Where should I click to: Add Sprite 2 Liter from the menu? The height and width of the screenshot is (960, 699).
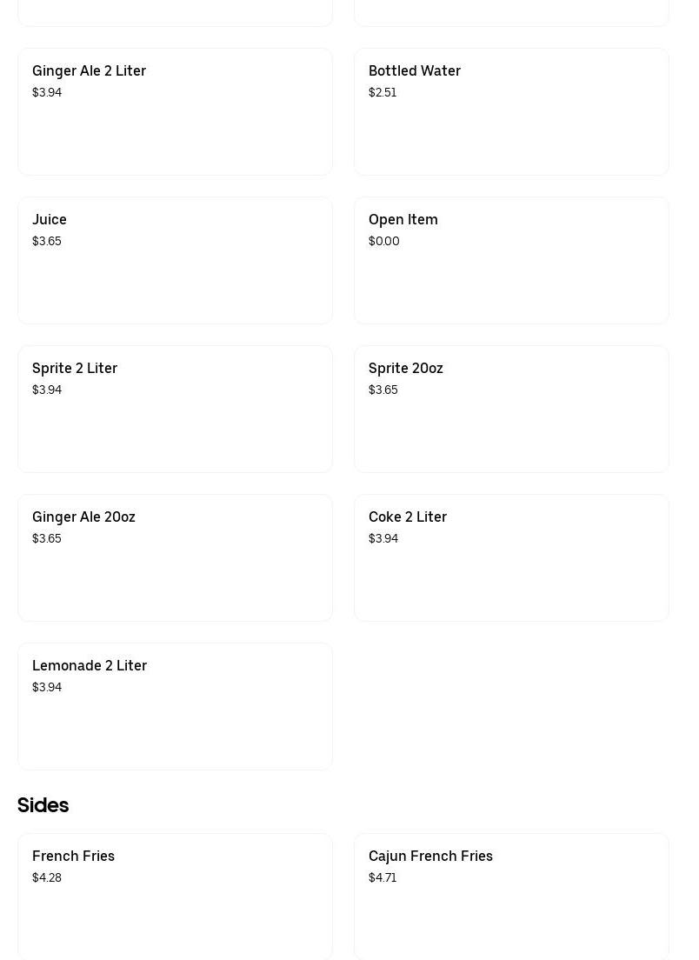pyautogui.click(x=175, y=409)
